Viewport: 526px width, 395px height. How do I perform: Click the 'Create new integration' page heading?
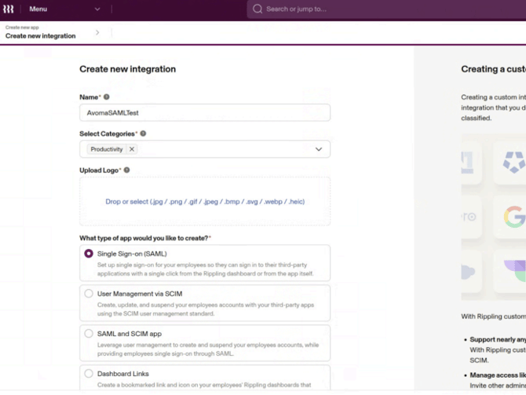coord(127,69)
